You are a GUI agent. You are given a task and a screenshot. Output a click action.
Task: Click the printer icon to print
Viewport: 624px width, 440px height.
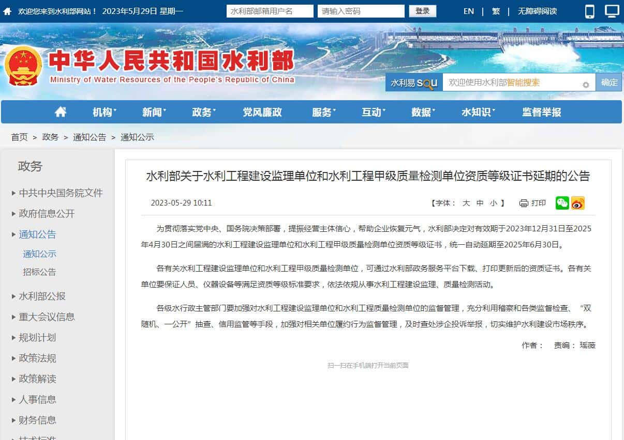[524, 203]
